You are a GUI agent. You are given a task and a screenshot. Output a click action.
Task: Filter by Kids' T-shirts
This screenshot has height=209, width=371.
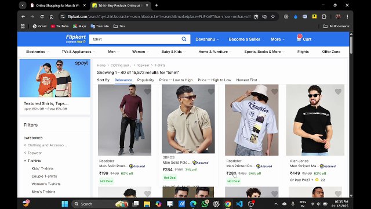(42, 168)
